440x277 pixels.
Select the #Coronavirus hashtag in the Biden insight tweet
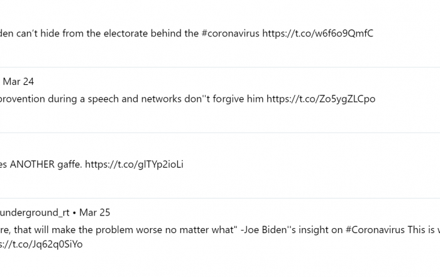(375, 230)
